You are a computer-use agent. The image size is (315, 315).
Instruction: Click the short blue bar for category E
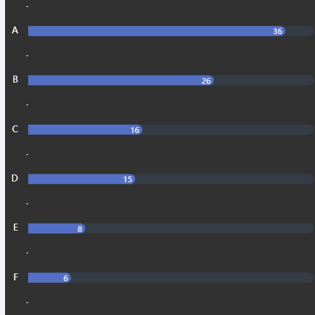pyautogui.click(x=57, y=229)
